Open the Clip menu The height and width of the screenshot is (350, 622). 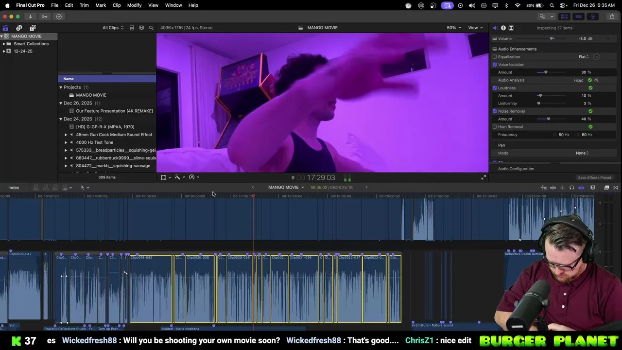(117, 5)
